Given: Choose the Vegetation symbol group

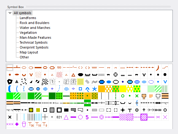Looking at the screenshot, I should click(x=28, y=33).
